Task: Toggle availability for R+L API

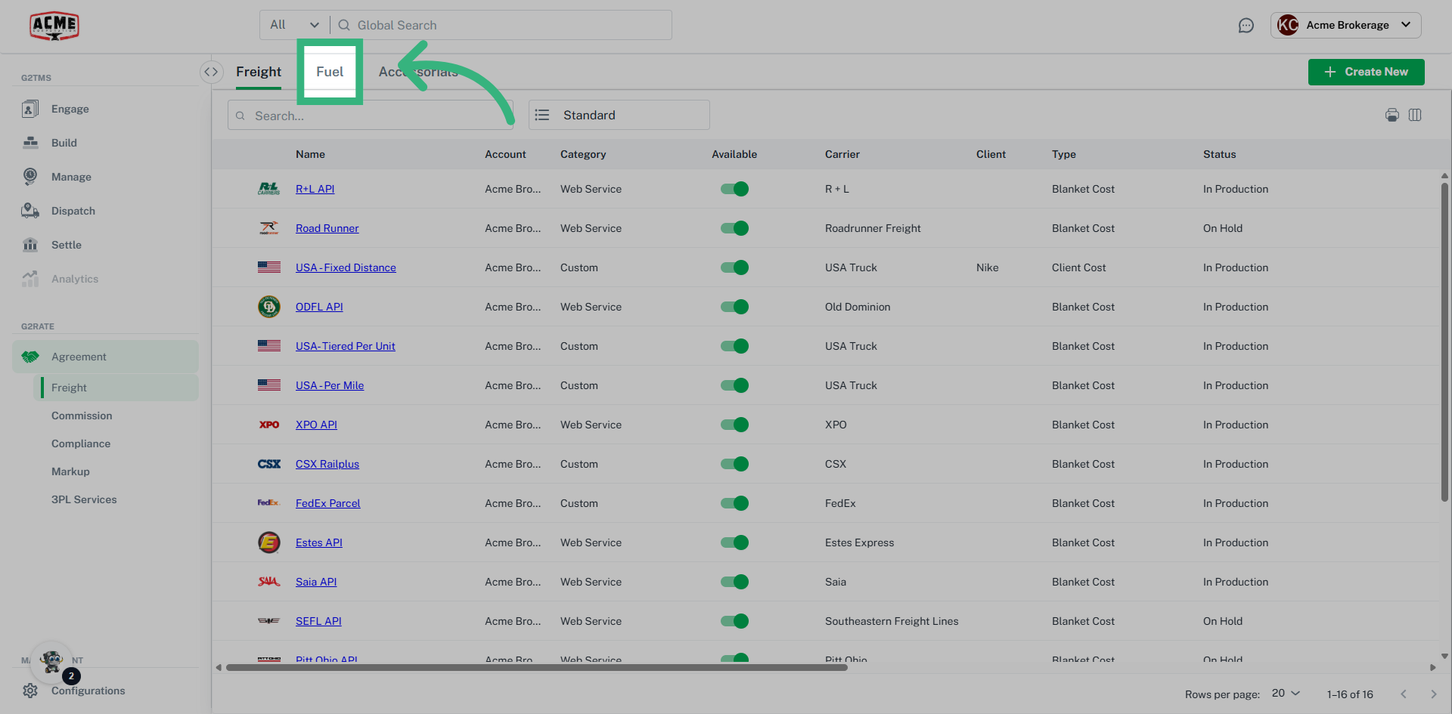Action: point(734,189)
